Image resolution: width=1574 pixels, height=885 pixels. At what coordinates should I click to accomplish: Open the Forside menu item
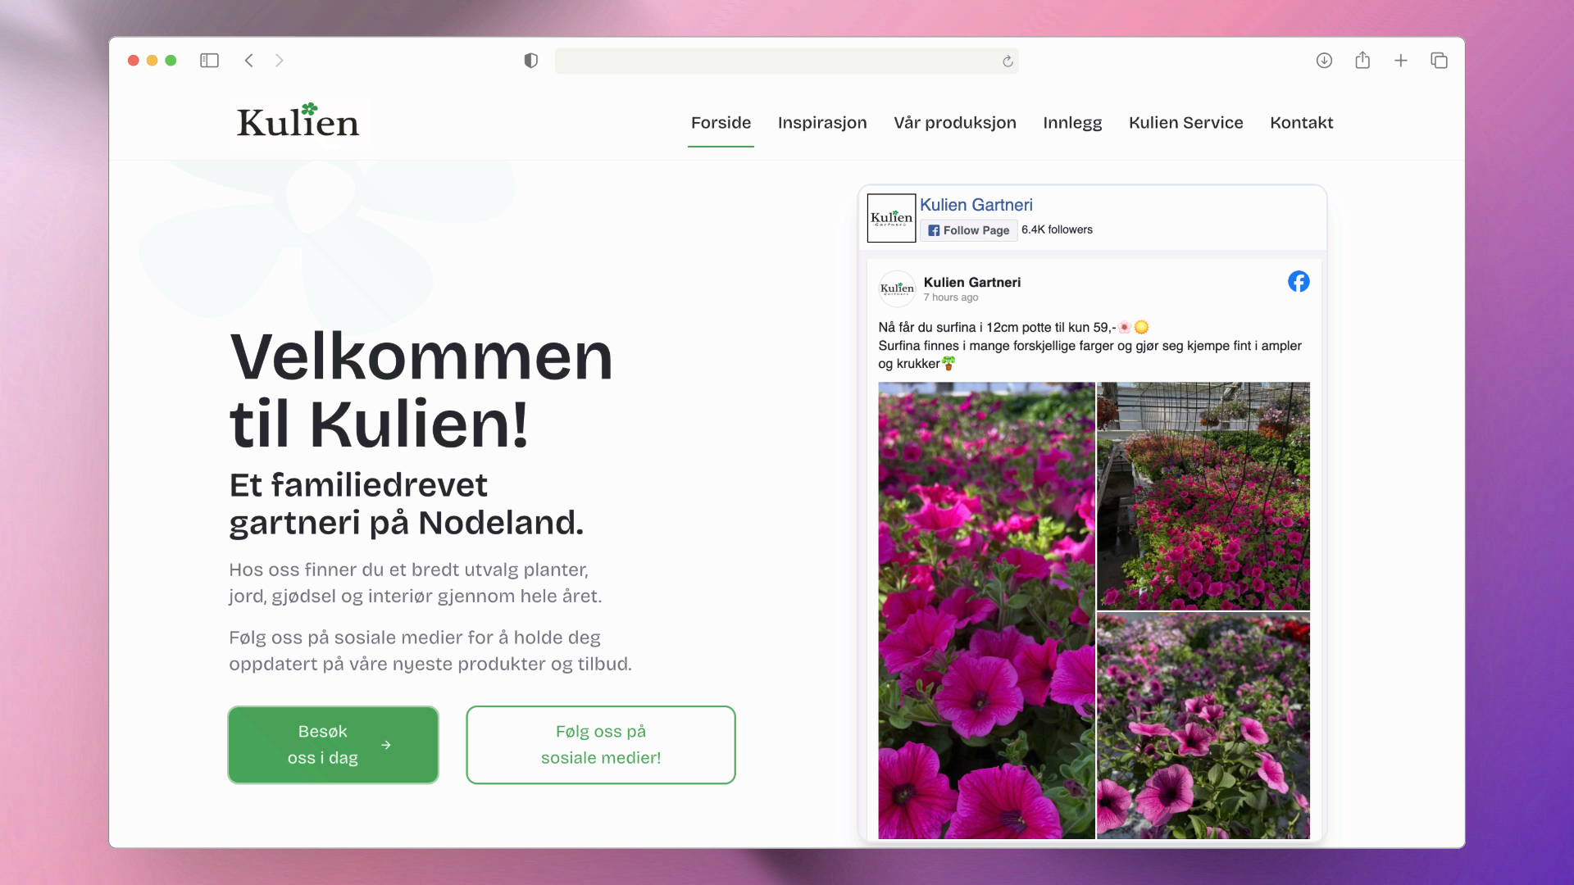tap(721, 123)
